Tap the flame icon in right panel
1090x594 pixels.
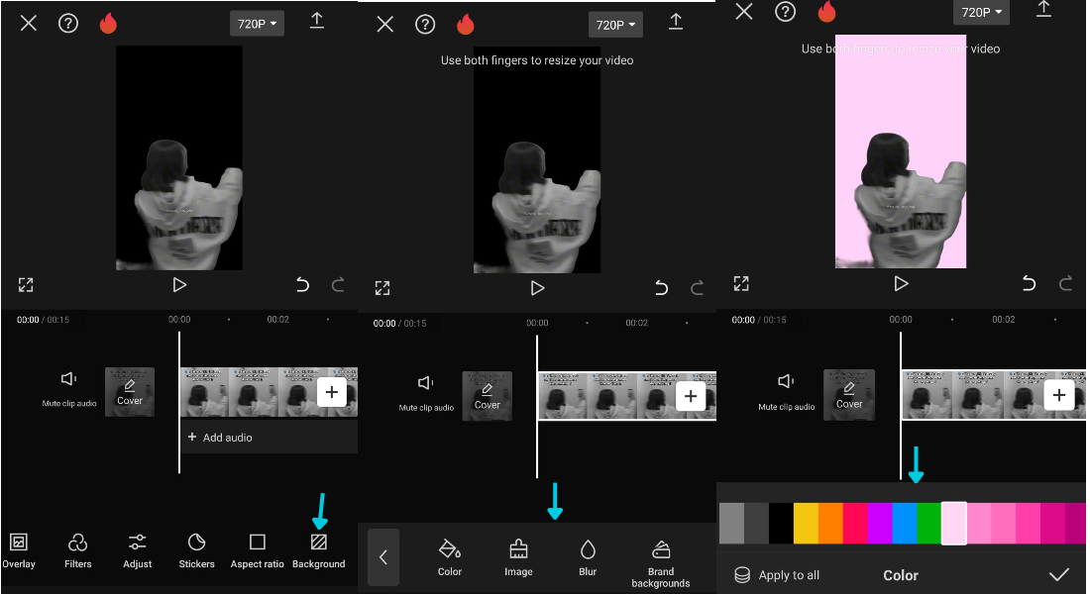(826, 11)
